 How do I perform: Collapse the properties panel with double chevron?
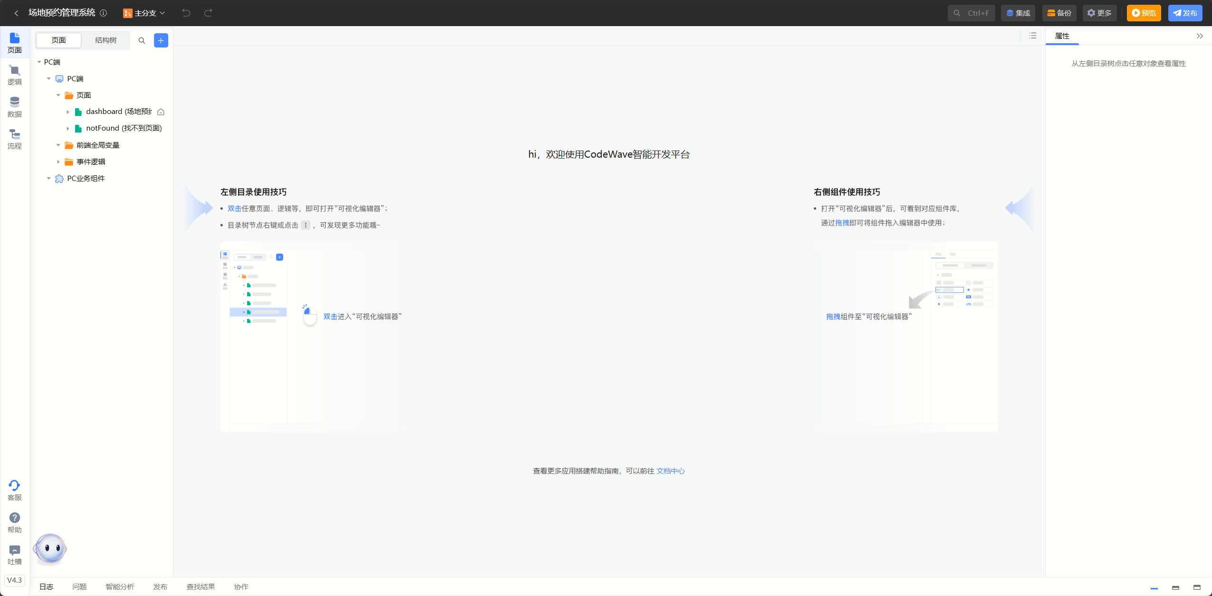click(1200, 36)
